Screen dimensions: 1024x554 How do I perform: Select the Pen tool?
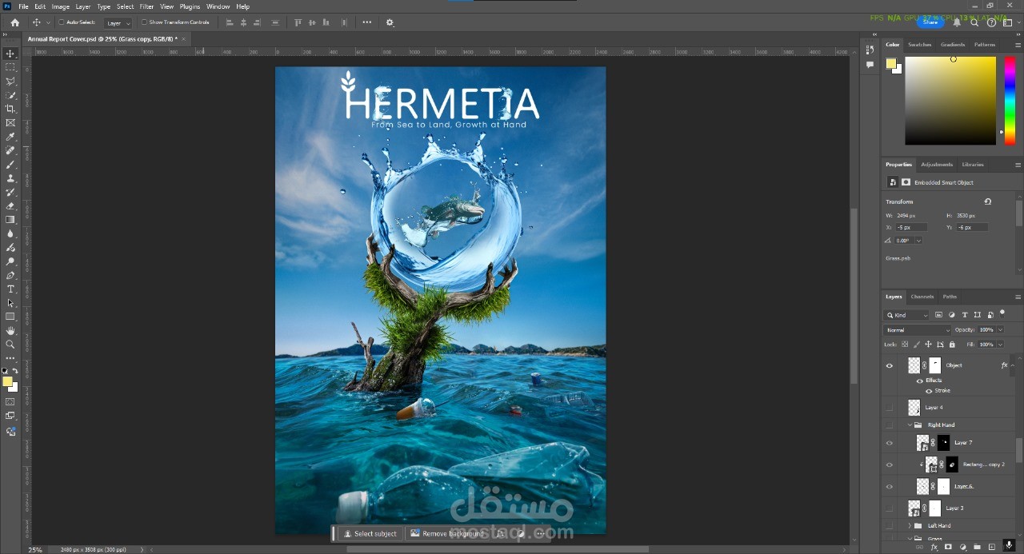tap(10, 275)
